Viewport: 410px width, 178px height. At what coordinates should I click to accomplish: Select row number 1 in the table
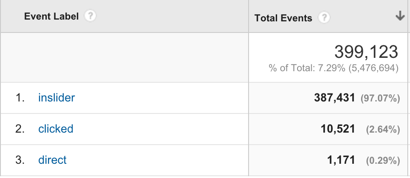click(20, 98)
